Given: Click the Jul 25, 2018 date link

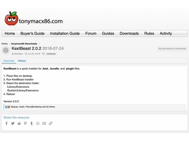Looking at the screenshot, I should (34, 54).
